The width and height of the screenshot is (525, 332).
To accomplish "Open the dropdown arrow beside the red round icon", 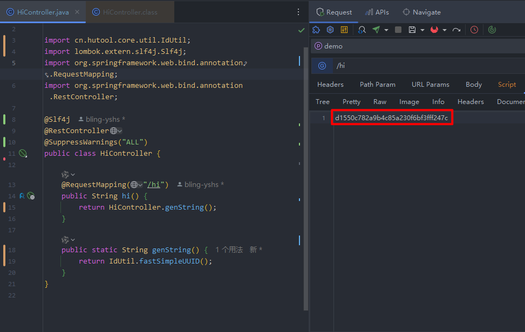I will (x=445, y=30).
